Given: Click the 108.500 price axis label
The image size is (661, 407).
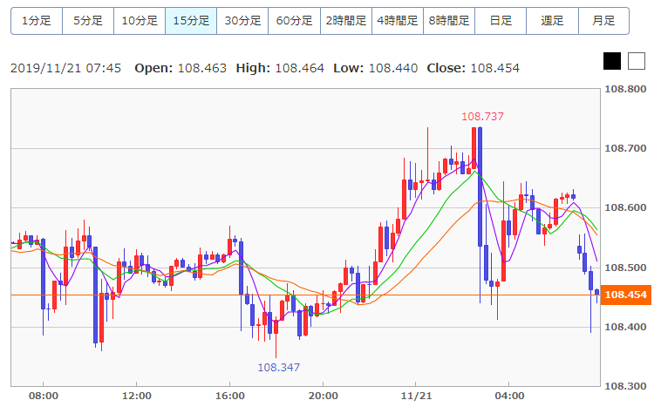Looking at the screenshot, I should tap(625, 268).
